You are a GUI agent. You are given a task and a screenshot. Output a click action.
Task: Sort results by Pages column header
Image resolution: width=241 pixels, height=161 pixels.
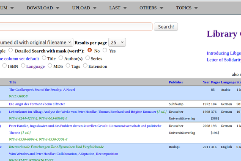(215, 82)
